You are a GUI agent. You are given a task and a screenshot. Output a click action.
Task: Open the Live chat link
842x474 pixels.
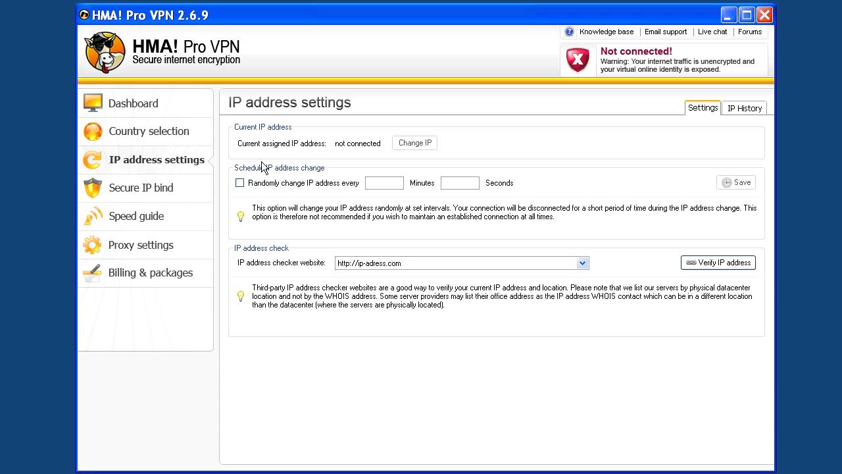click(x=712, y=32)
